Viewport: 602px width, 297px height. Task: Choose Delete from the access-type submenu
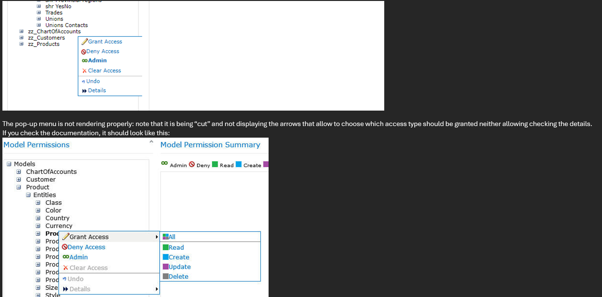pos(177,276)
